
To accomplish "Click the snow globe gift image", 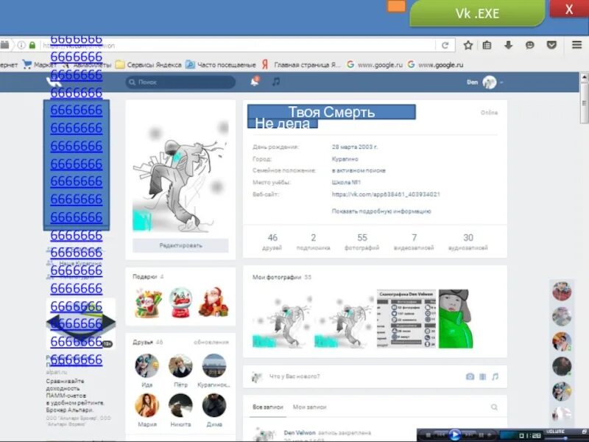I will (x=180, y=302).
